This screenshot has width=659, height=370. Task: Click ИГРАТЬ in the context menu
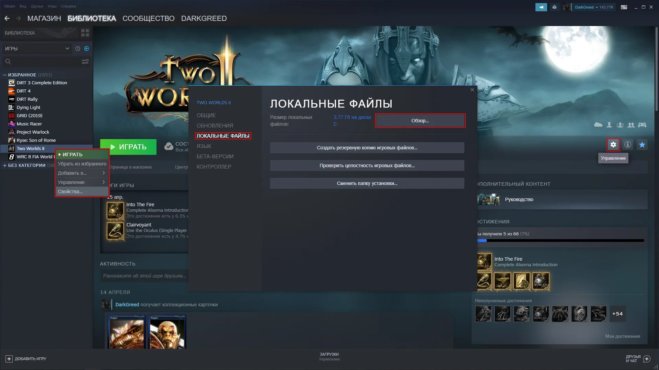click(82, 155)
